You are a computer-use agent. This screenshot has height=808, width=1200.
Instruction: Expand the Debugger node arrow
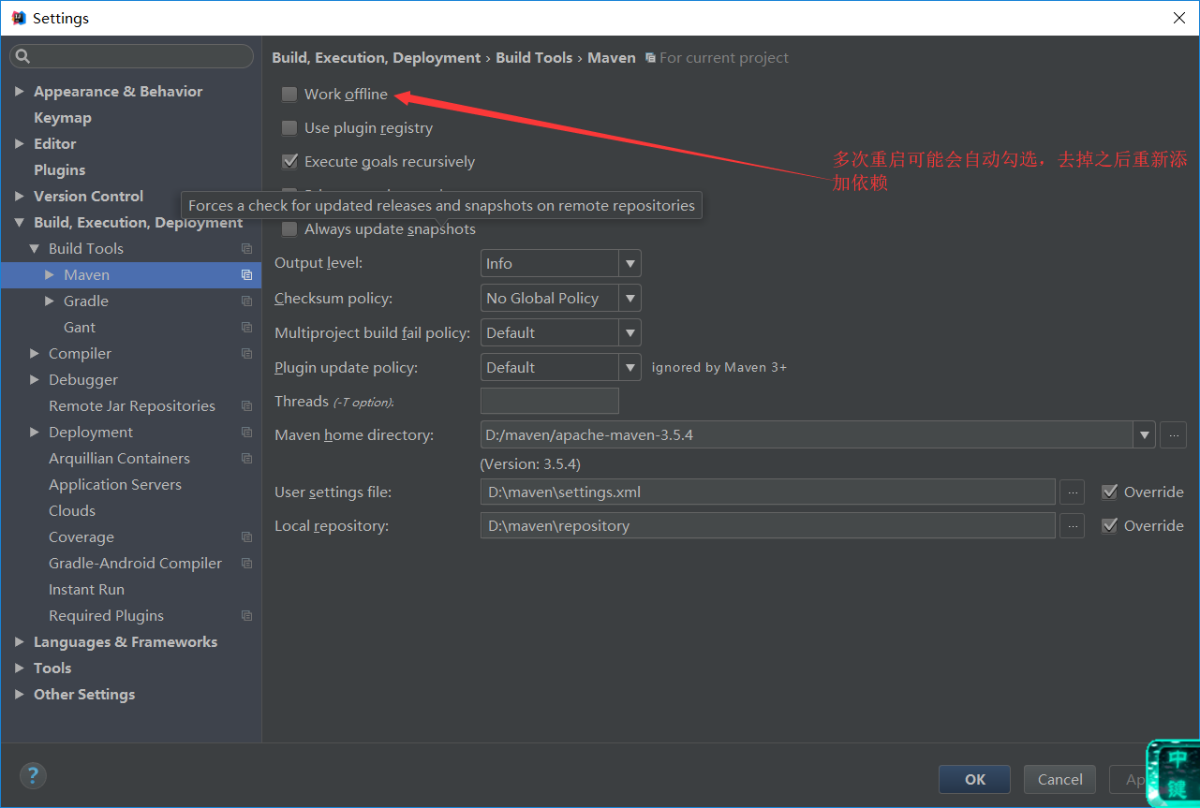[x=35, y=380]
